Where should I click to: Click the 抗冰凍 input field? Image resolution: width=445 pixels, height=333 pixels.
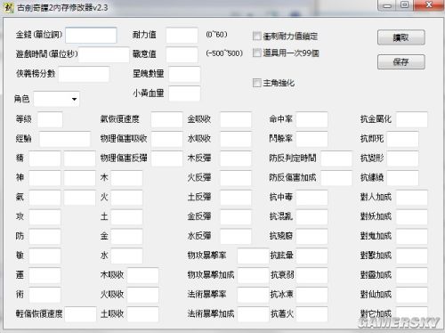(x=312, y=295)
